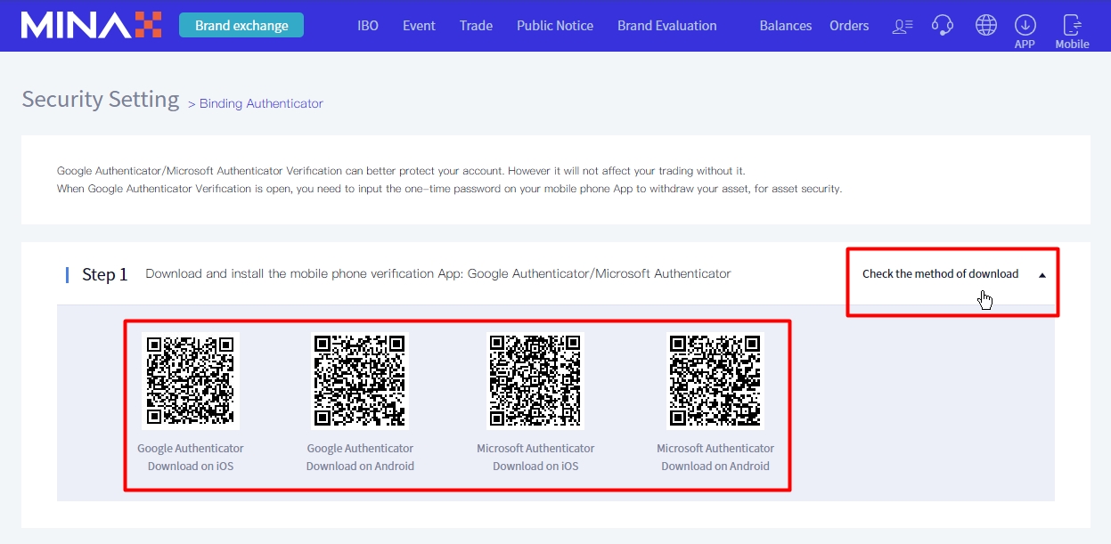Image resolution: width=1111 pixels, height=544 pixels.
Task: Select the Microsoft Authenticator Android QR code
Action: click(x=715, y=380)
